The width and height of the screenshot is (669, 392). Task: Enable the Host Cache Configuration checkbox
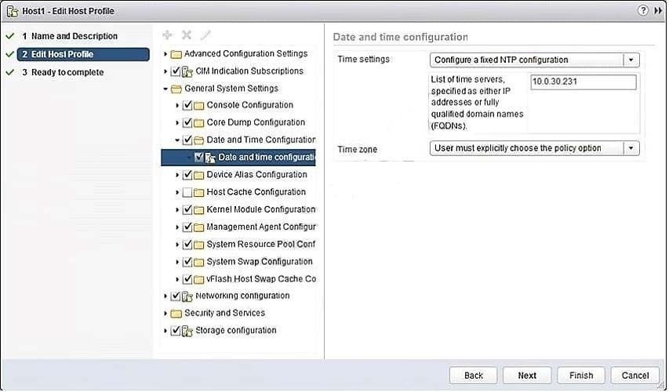(x=187, y=192)
